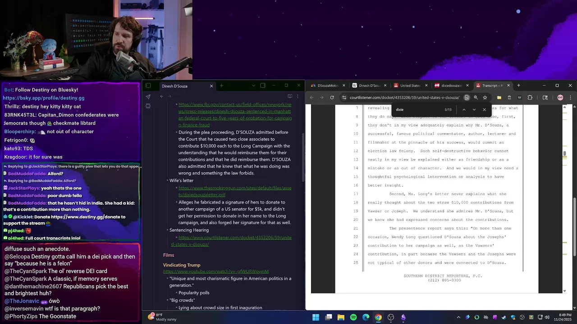Screen dimensions: 577x324
Task: Open the destiny.gg Bluesky profile link
Action: tap(44, 98)
